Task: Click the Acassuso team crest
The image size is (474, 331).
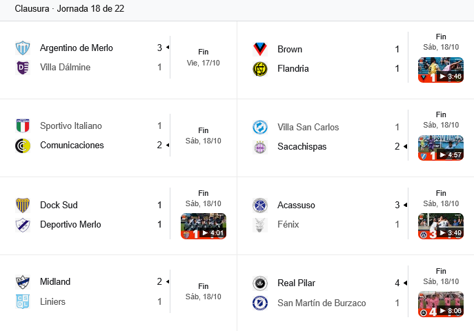Action: pyautogui.click(x=260, y=205)
